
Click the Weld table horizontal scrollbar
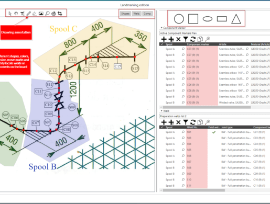click(193, 190)
